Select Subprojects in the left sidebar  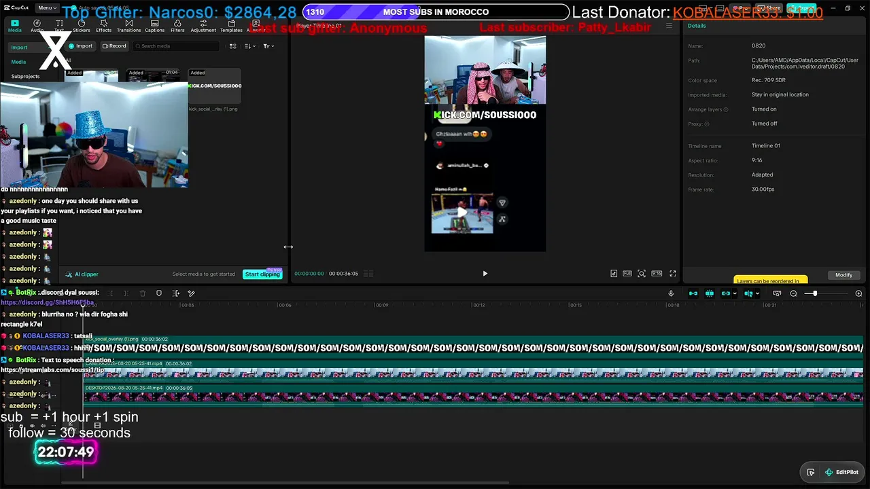[25, 76]
